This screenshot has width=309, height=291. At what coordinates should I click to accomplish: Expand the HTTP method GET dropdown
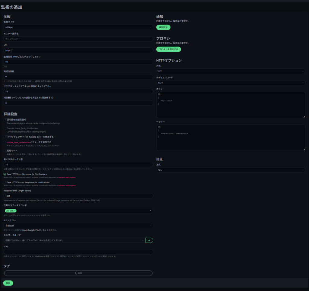click(x=231, y=71)
